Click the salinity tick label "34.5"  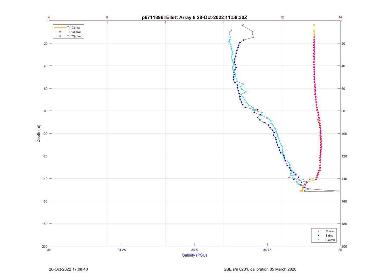click(195, 250)
